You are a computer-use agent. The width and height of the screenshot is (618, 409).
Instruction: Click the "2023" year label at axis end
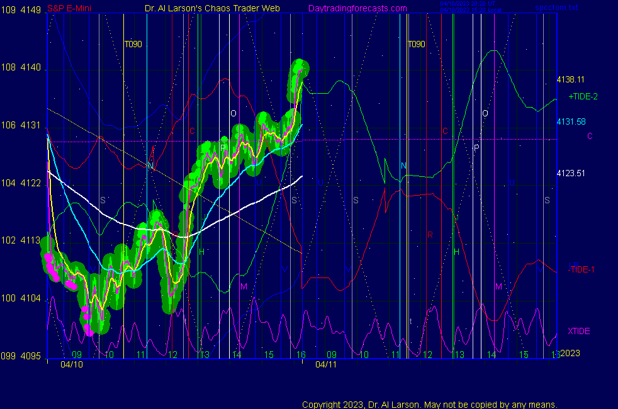click(x=570, y=353)
